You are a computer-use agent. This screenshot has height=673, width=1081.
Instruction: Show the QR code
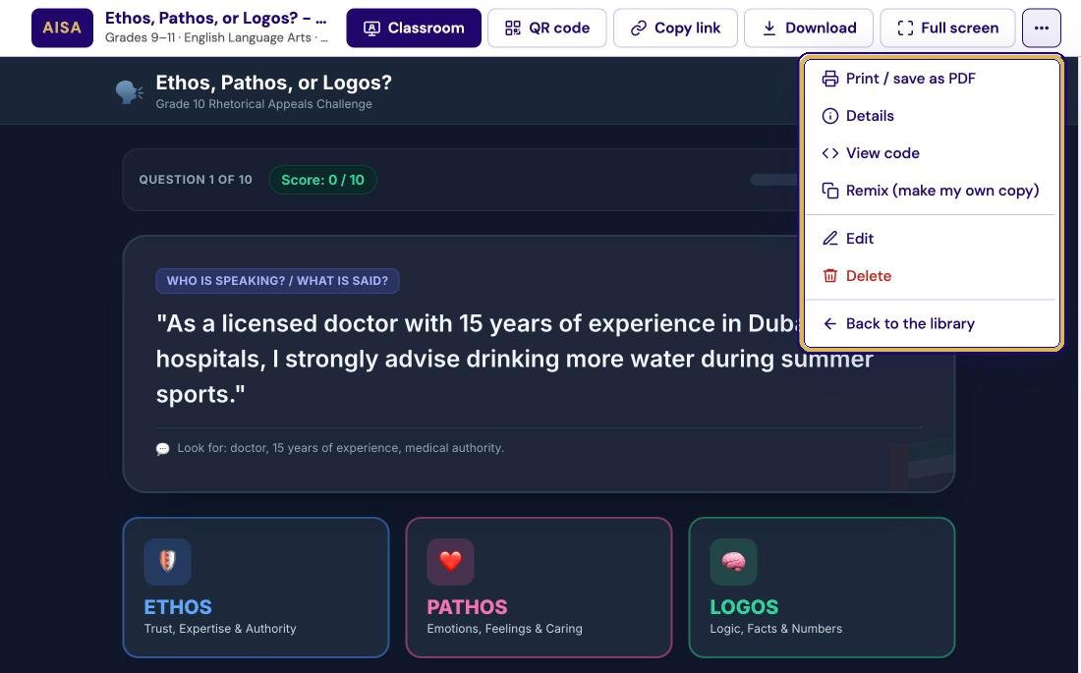tap(546, 28)
